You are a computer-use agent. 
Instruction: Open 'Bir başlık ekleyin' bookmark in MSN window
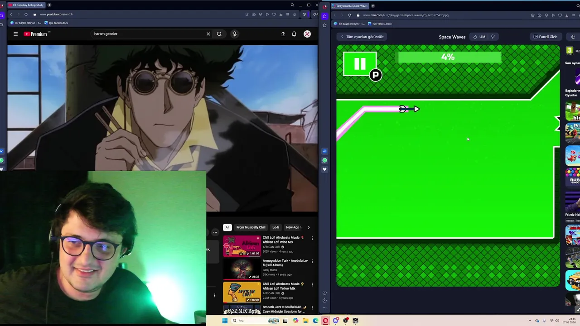pyautogui.click(x=349, y=24)
